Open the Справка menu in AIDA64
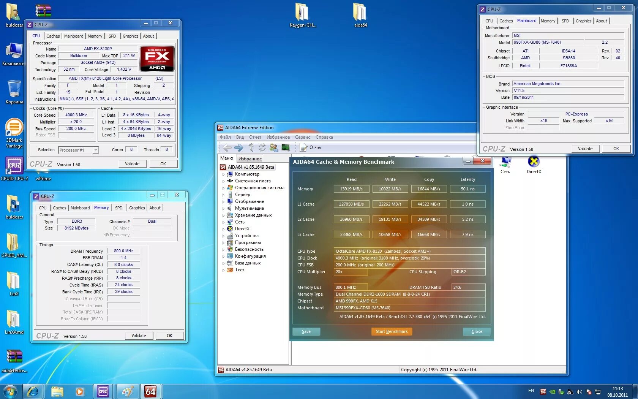This screenshot has width=638, height=399. pyautogui.click(x=324, y=137)
